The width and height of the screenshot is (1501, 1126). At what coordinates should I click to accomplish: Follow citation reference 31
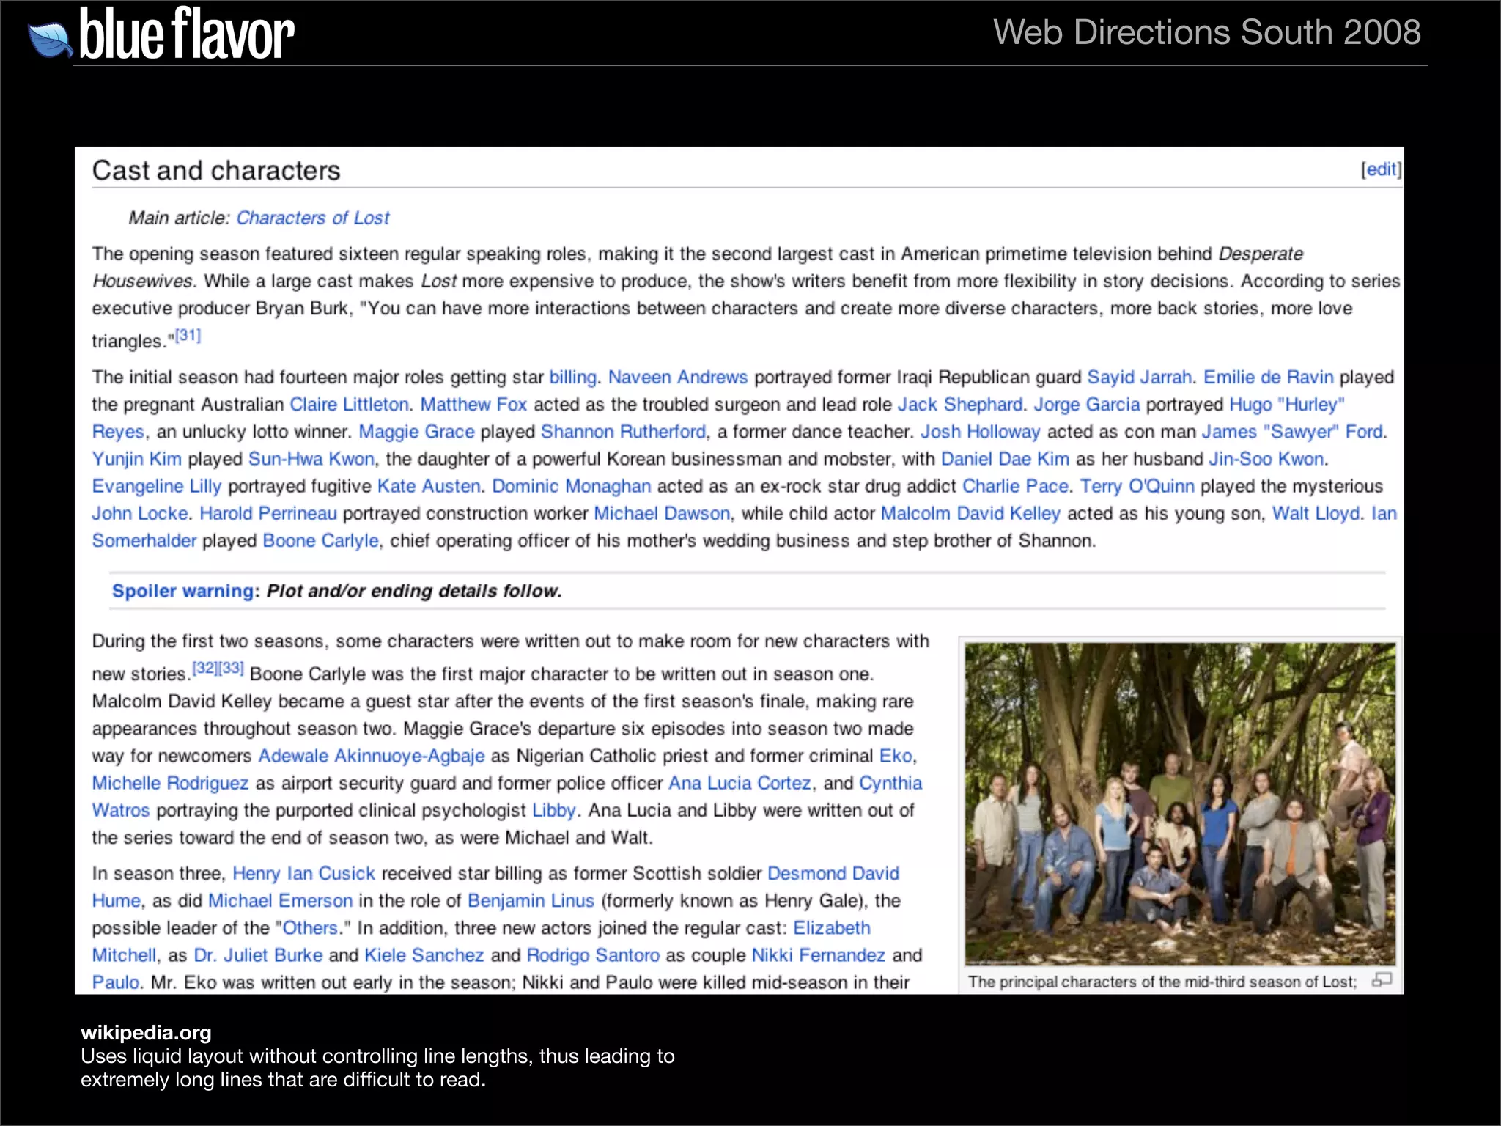click(x=188, y=336)
